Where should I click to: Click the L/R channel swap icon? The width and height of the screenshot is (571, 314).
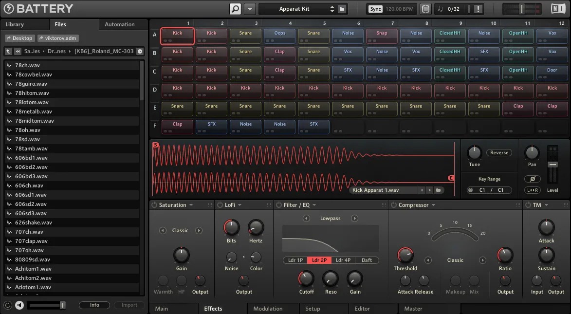[x=532, y=190]
